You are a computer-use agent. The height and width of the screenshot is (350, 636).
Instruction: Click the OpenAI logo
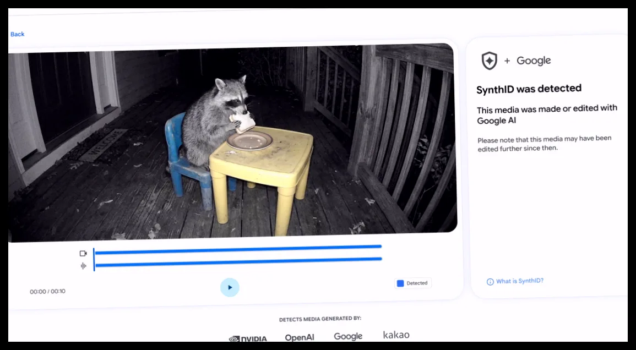300,337
